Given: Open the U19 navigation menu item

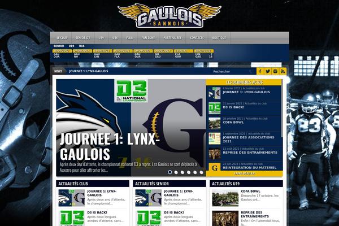Looking at the screenshot, I should pyautogui.click(x=101, y=38).
